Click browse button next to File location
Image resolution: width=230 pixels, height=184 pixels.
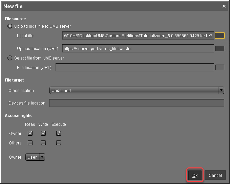[x=220, y=67]
